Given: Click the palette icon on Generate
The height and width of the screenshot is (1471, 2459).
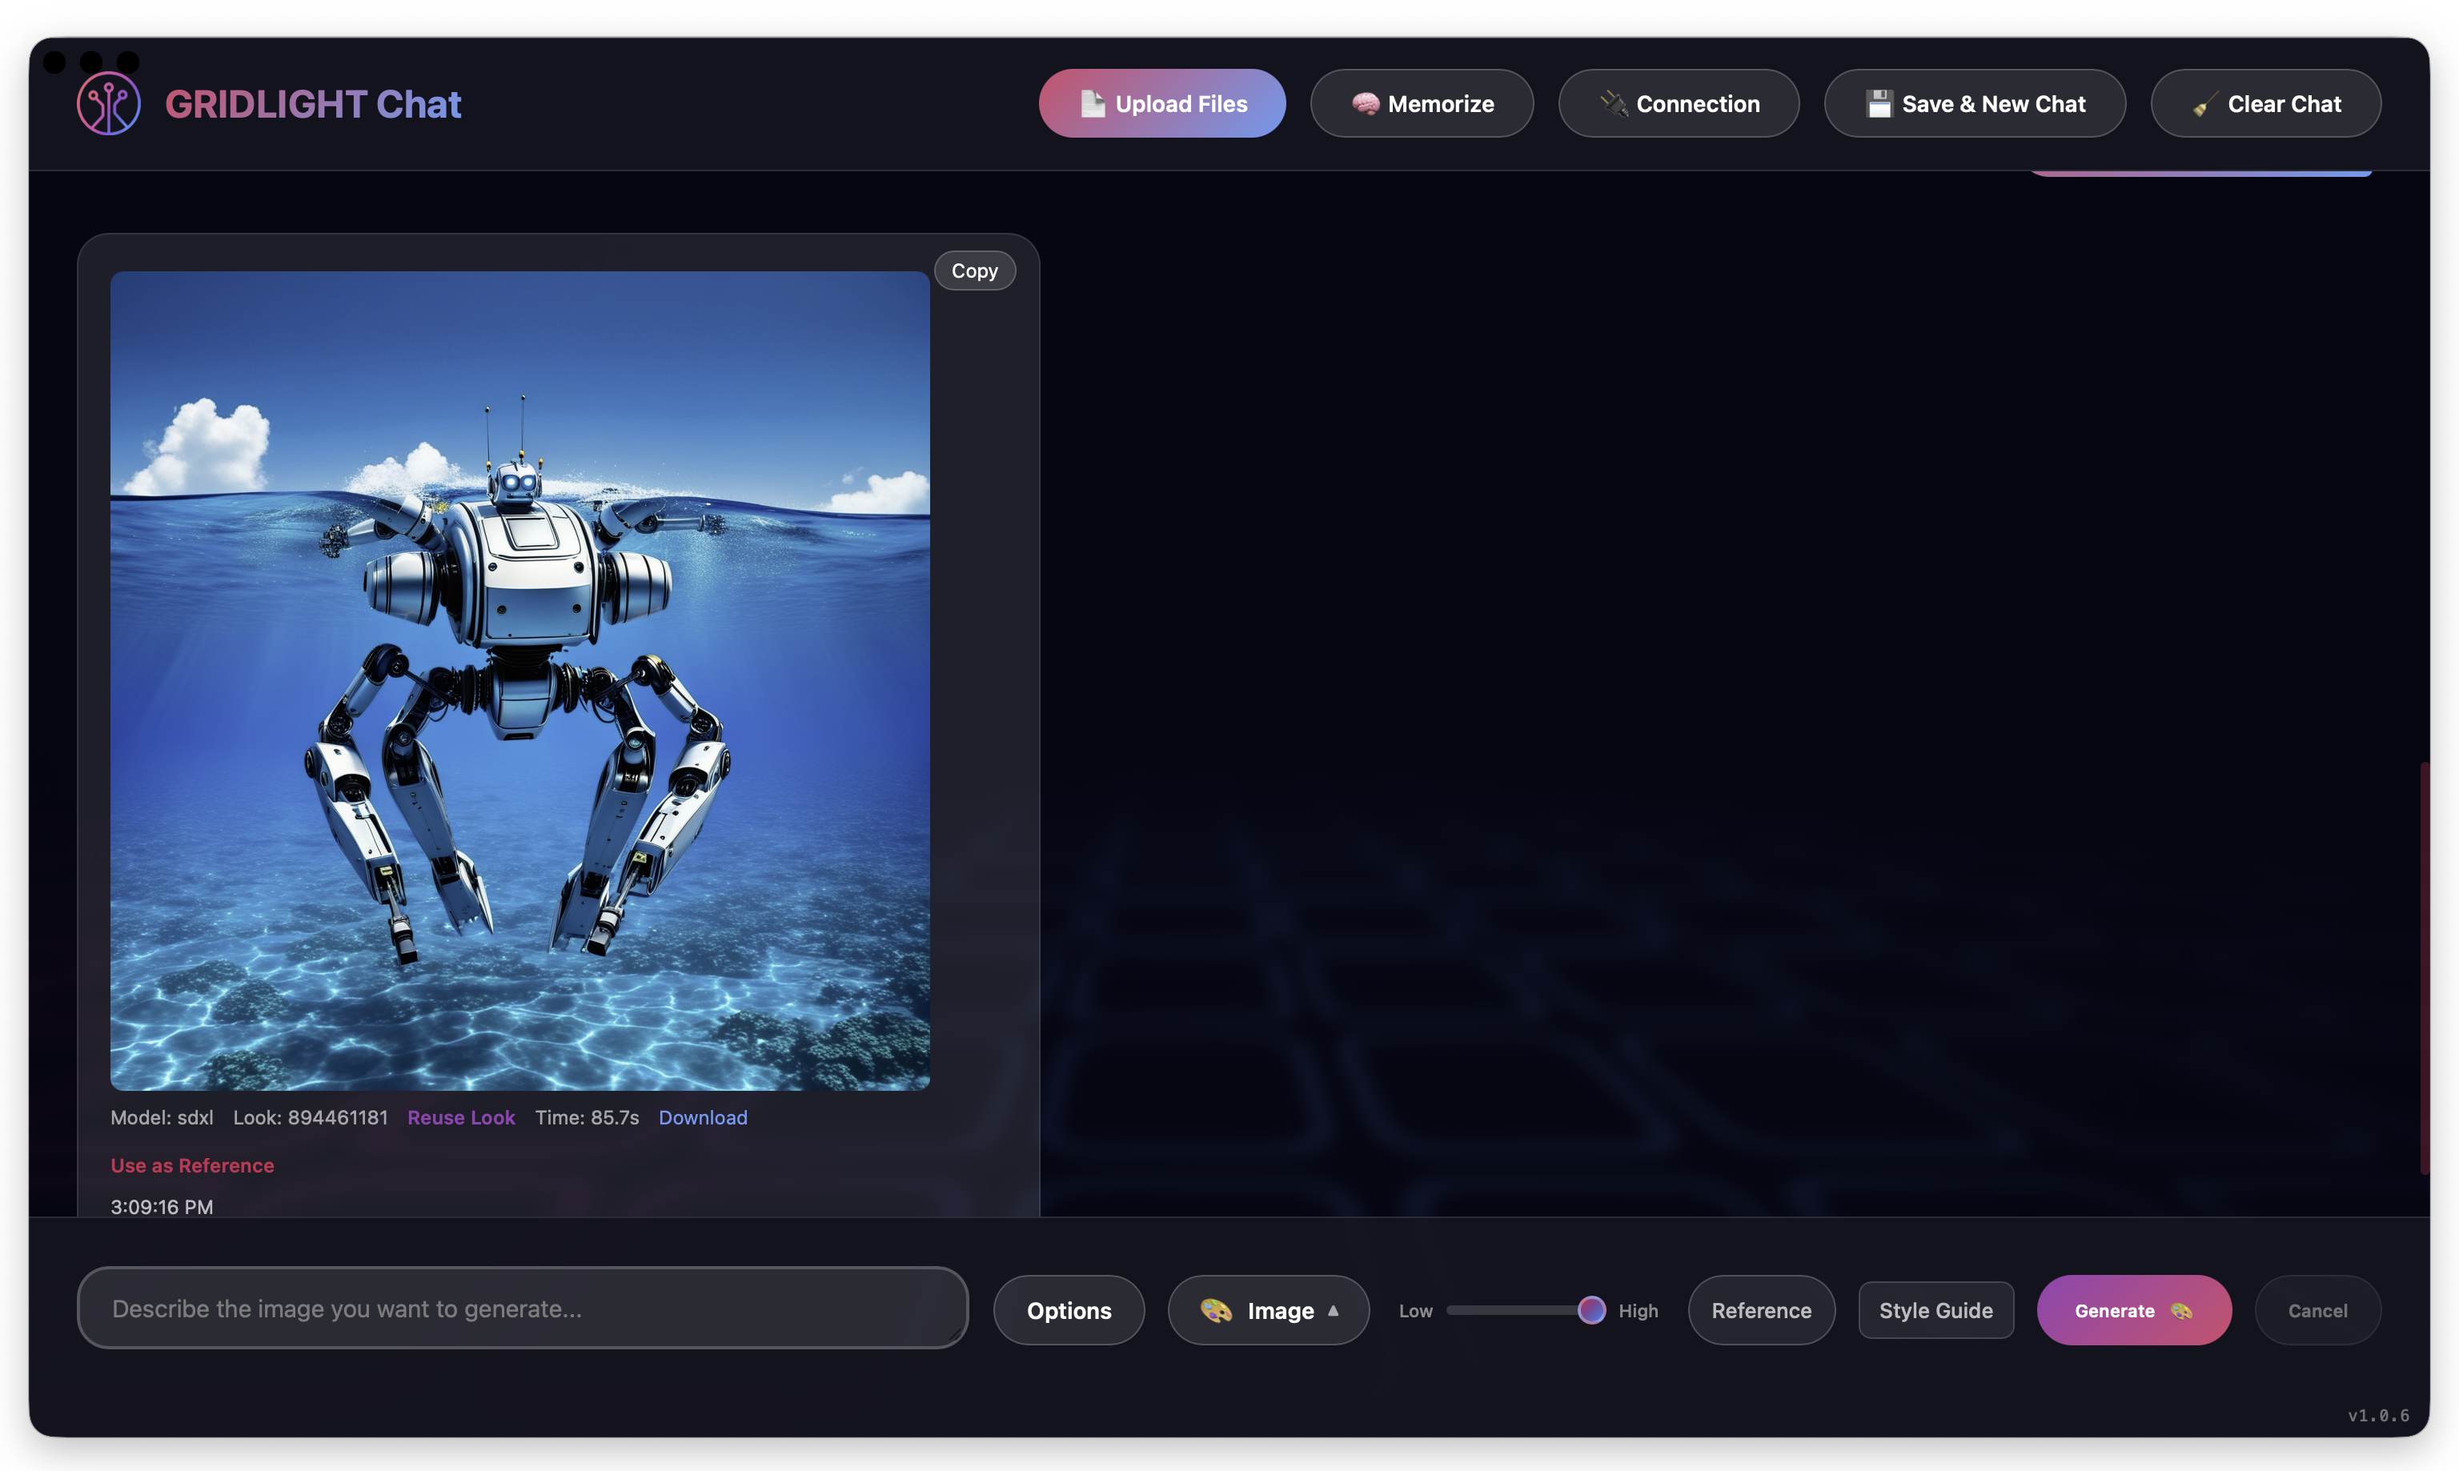Looking at the screenshot, I should [2180, 1310].
